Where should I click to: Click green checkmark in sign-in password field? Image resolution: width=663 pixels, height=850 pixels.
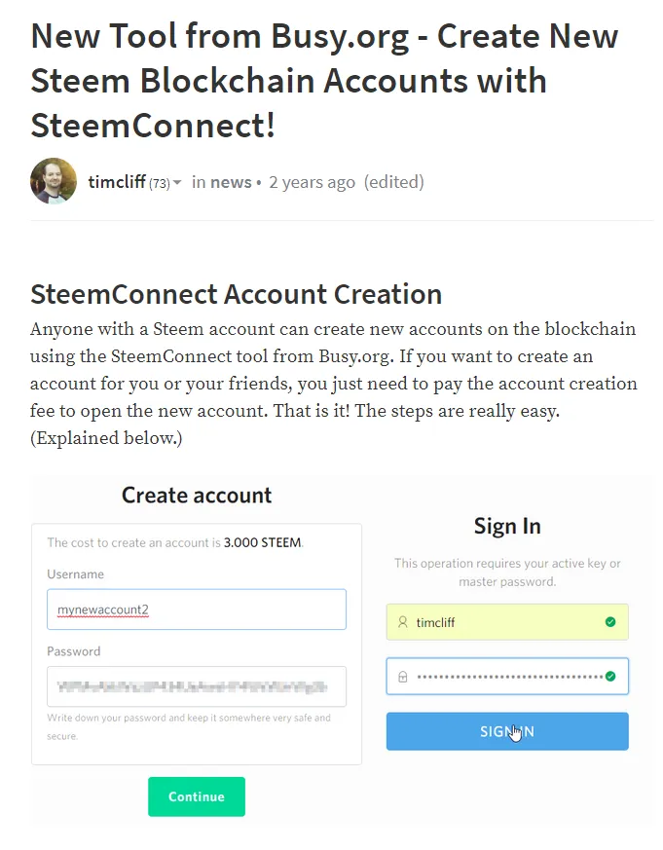(x=610, y=676)
